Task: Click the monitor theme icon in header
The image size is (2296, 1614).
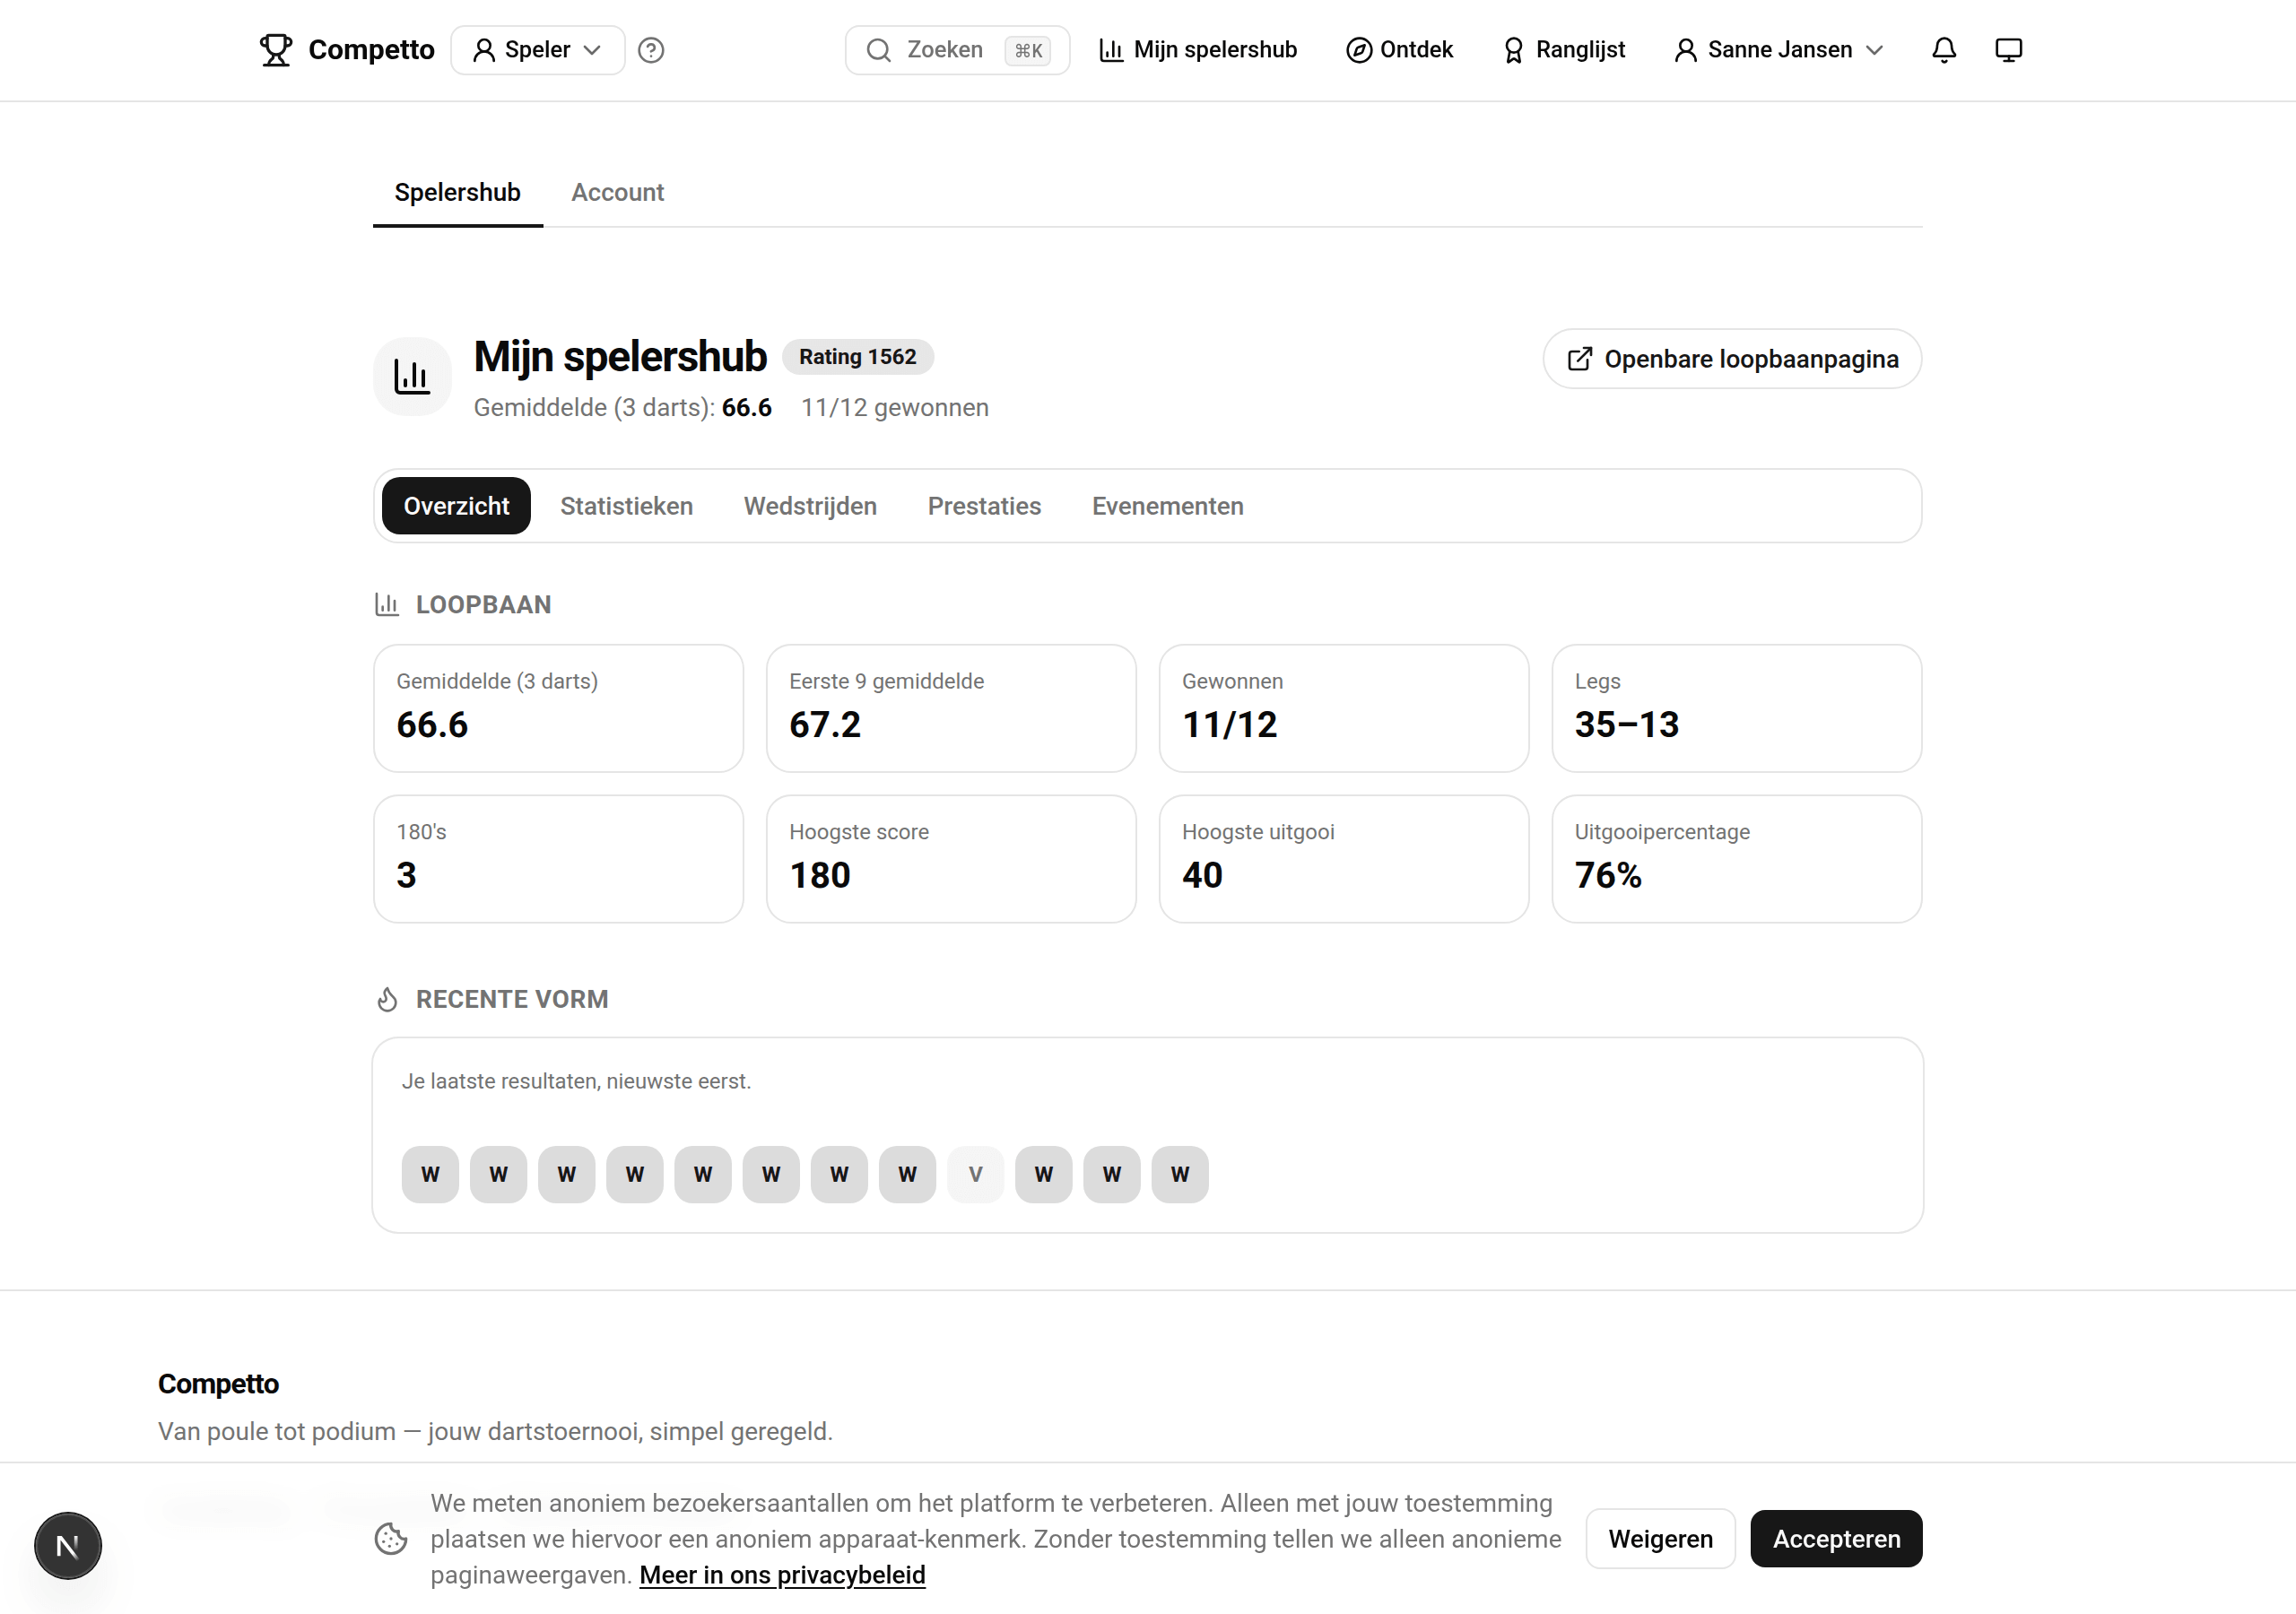Action: [2008, 50]
